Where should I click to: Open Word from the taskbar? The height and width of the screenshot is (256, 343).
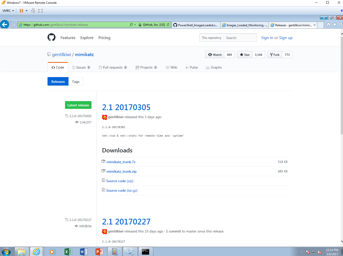point(83,251)
